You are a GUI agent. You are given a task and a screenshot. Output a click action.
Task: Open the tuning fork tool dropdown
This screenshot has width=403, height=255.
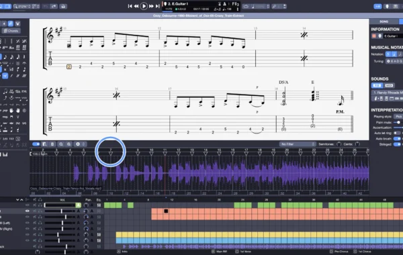(x=279, y=7)
